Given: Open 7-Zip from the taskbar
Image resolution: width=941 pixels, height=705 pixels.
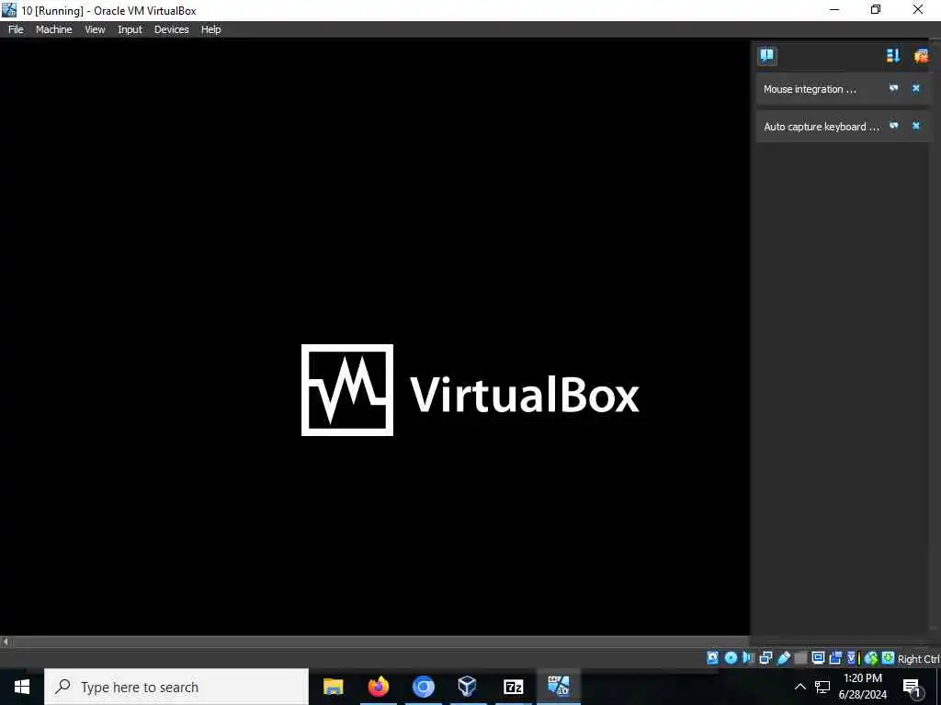Looking at the screenshot, I should pyautogui.click(x=513, y=687).
